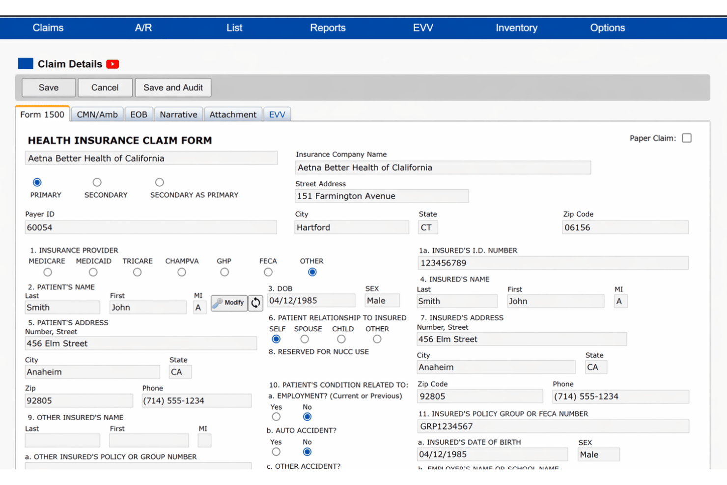Select MEDICARE insurance provider

pyautogui.click(x=47, y=272)
